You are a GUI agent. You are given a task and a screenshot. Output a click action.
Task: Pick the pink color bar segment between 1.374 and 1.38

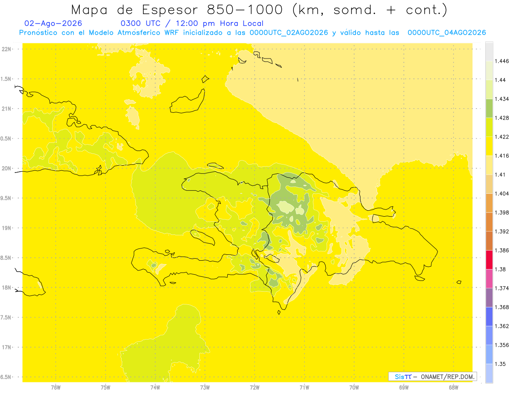coord(489,279)
